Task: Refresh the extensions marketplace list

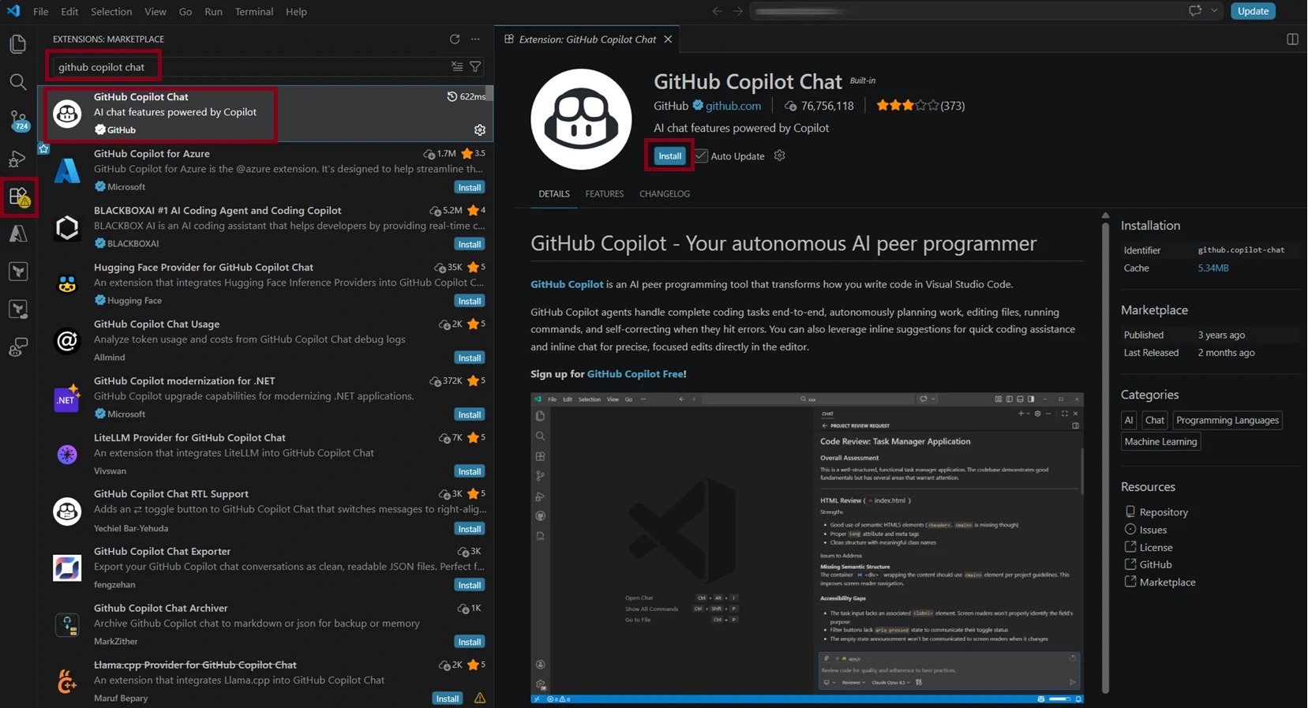Action: [x=455, y=39]
